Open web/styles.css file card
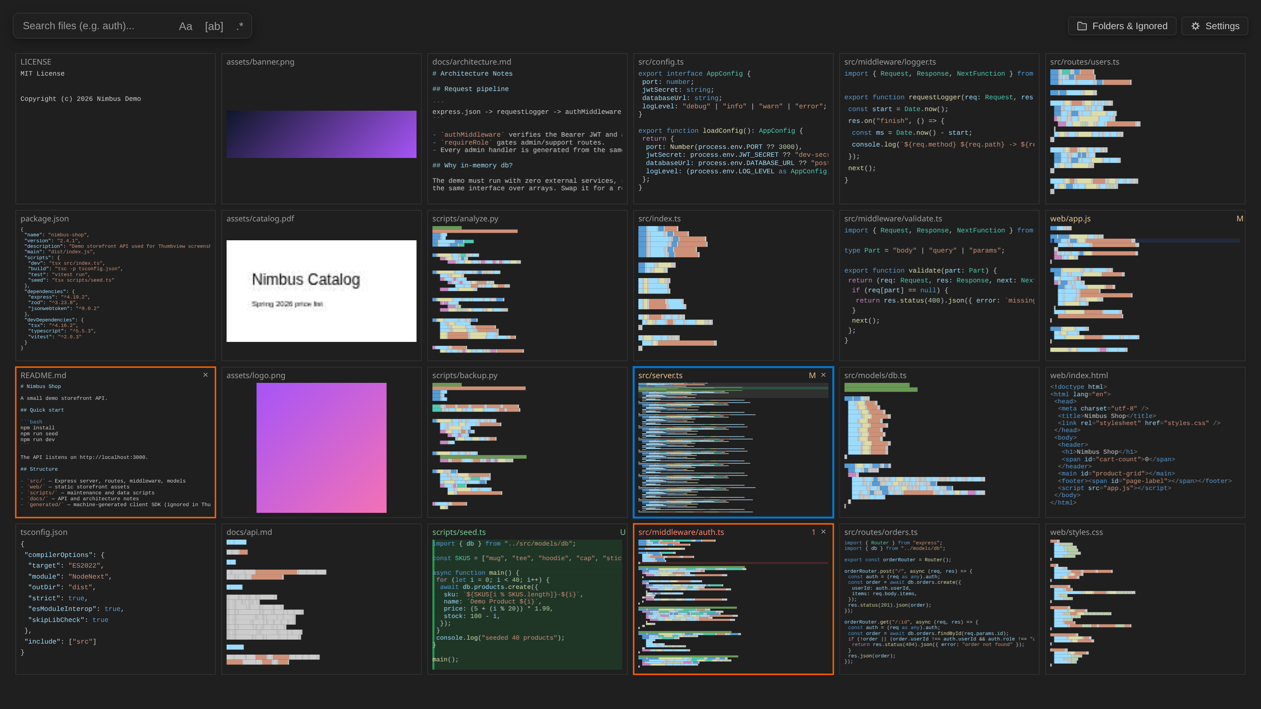 pos(1145,599)
